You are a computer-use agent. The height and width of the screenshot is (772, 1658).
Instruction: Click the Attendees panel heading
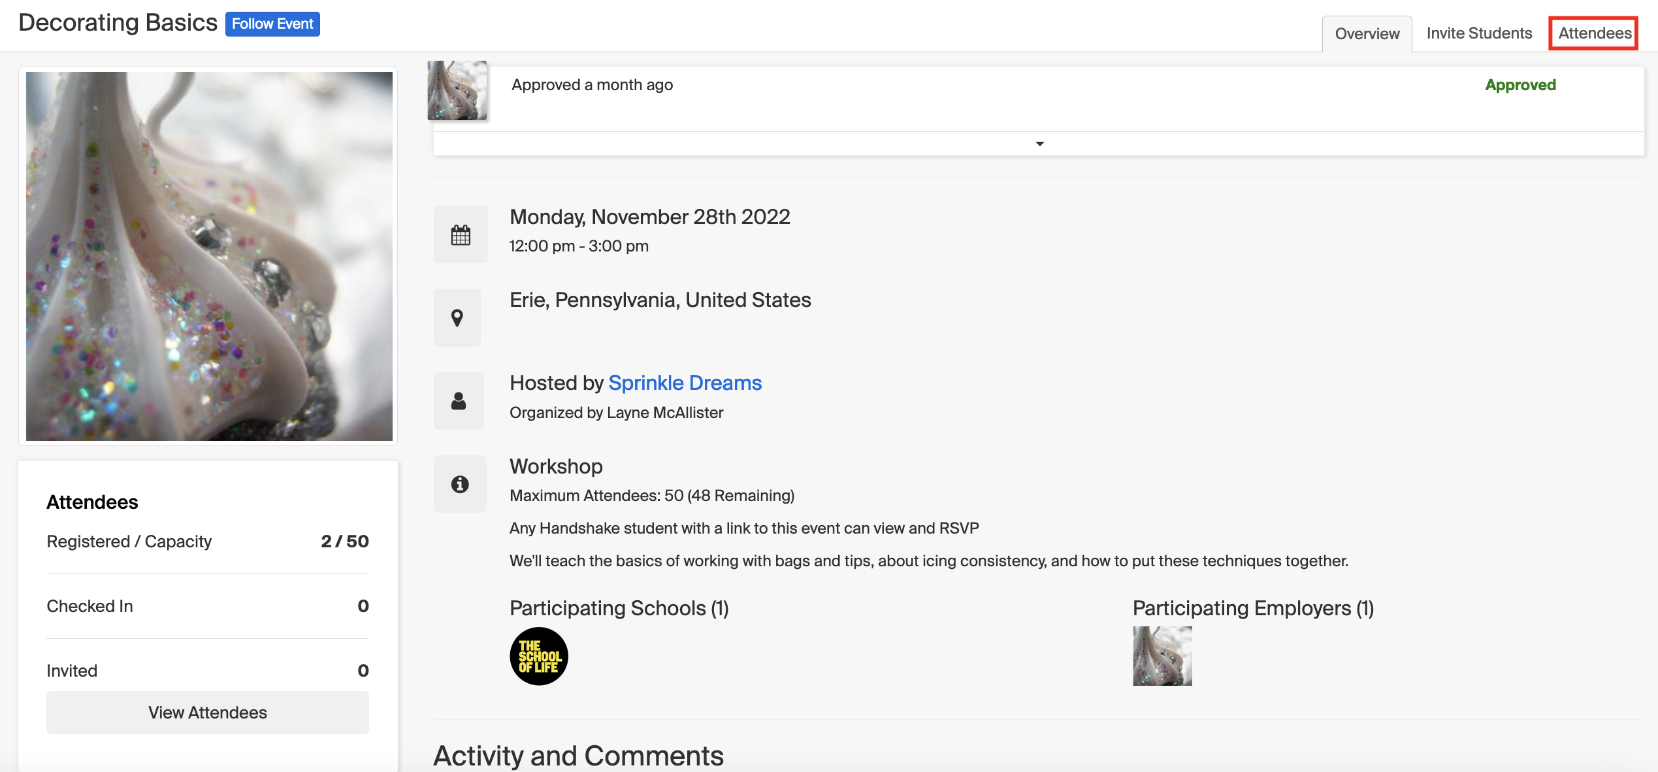pos(92,502)
